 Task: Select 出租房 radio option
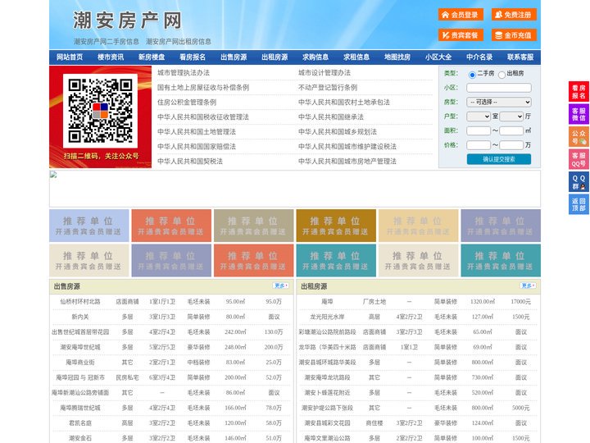coord(501,75)
